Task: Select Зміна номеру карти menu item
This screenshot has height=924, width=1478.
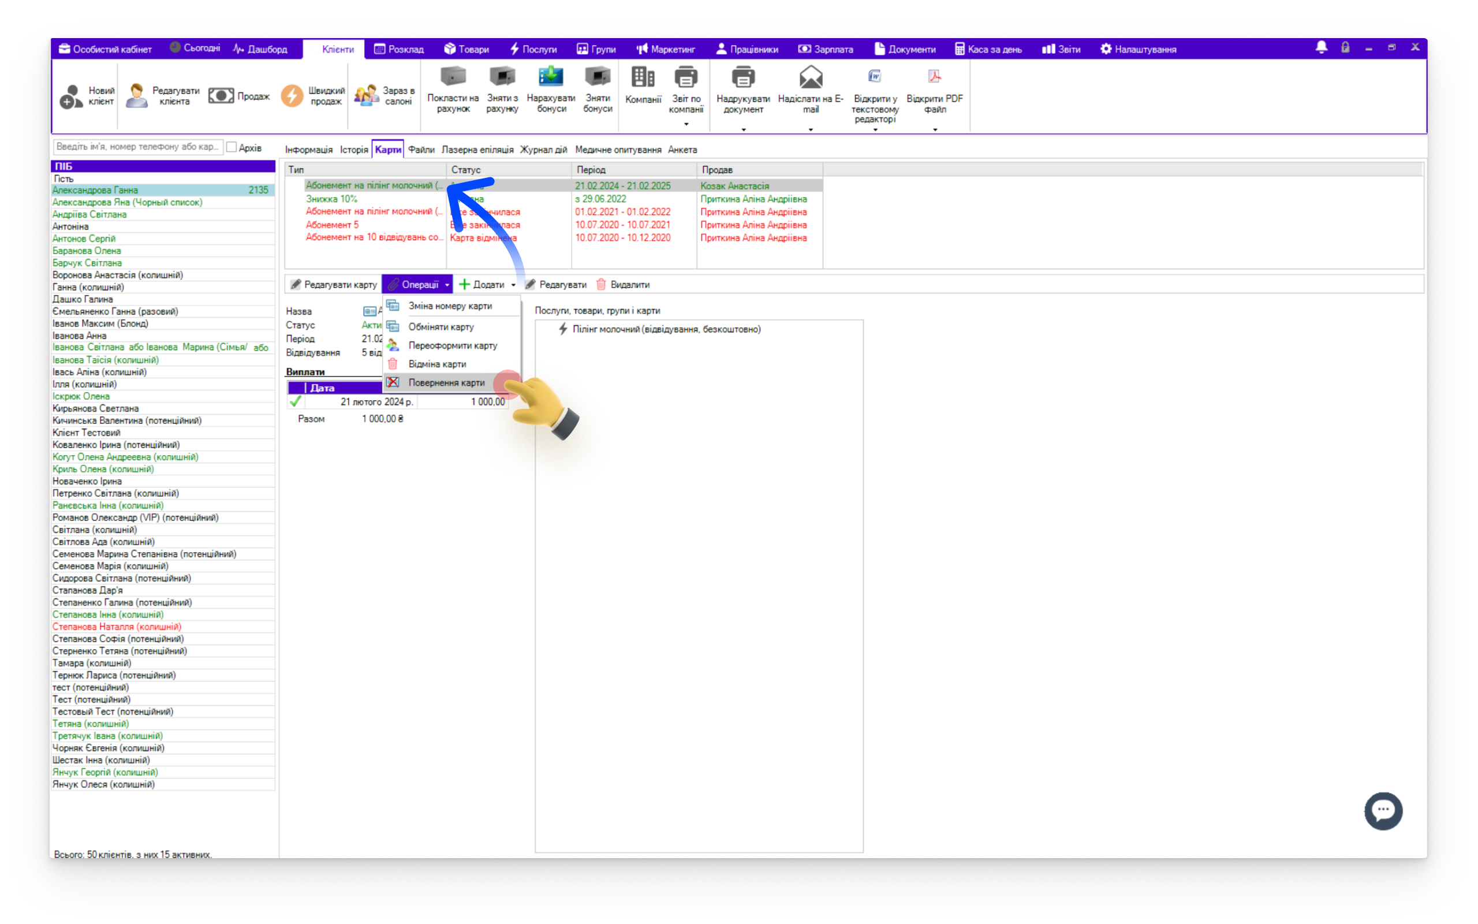Action: tap(451, 305)
